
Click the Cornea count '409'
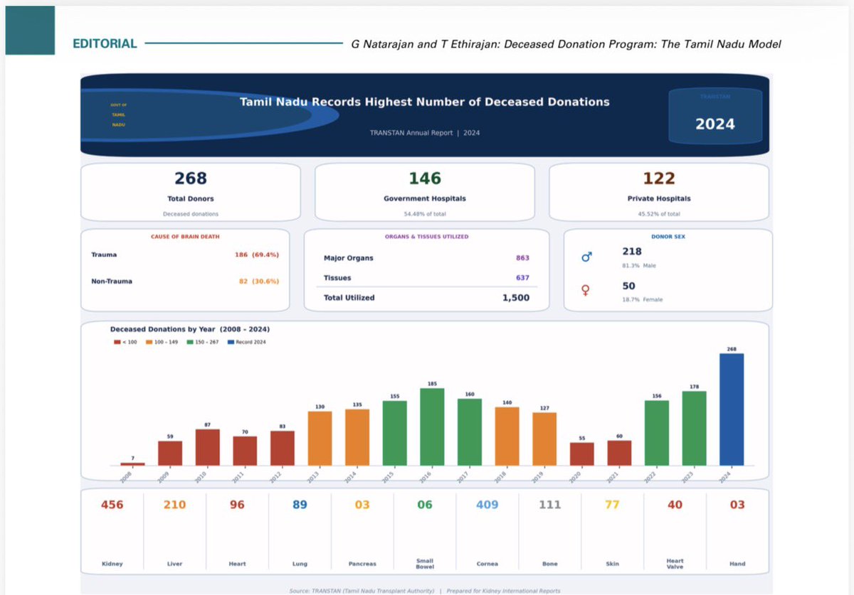pyautogui.click(x=487, y=505)
